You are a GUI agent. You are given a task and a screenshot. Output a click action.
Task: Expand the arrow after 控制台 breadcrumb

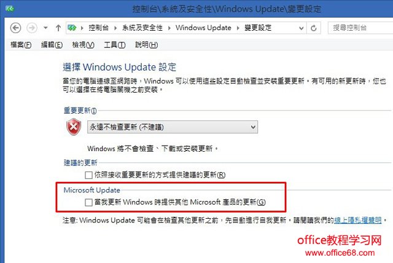coord(115,28)
